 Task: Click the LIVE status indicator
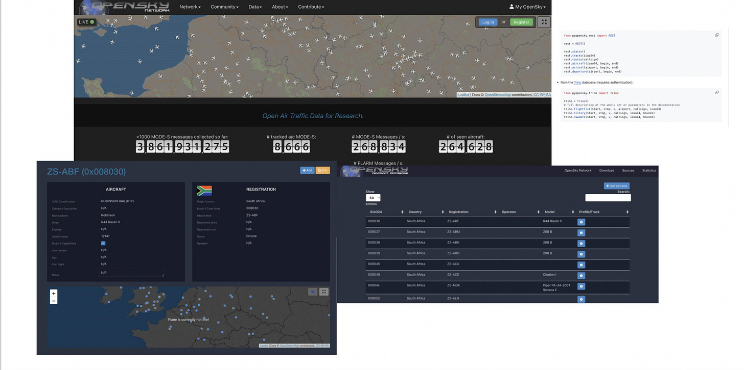(86, 22)
